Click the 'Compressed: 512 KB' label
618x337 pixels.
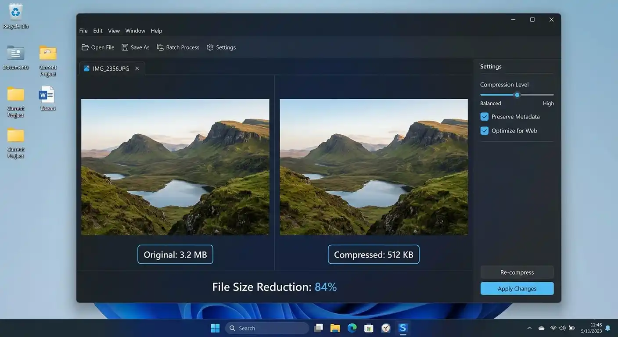coord(374,255)
